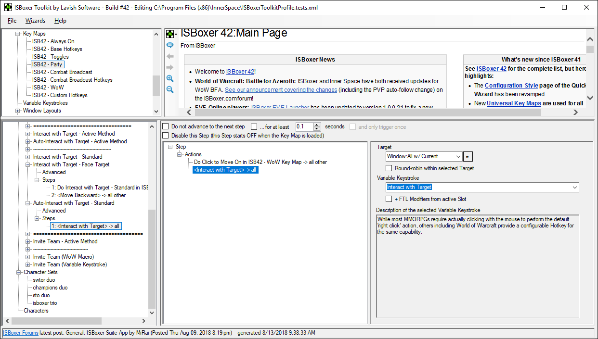Open the Configuration Style link
This screenshot has width=598, height=339.
coord(511,86)
